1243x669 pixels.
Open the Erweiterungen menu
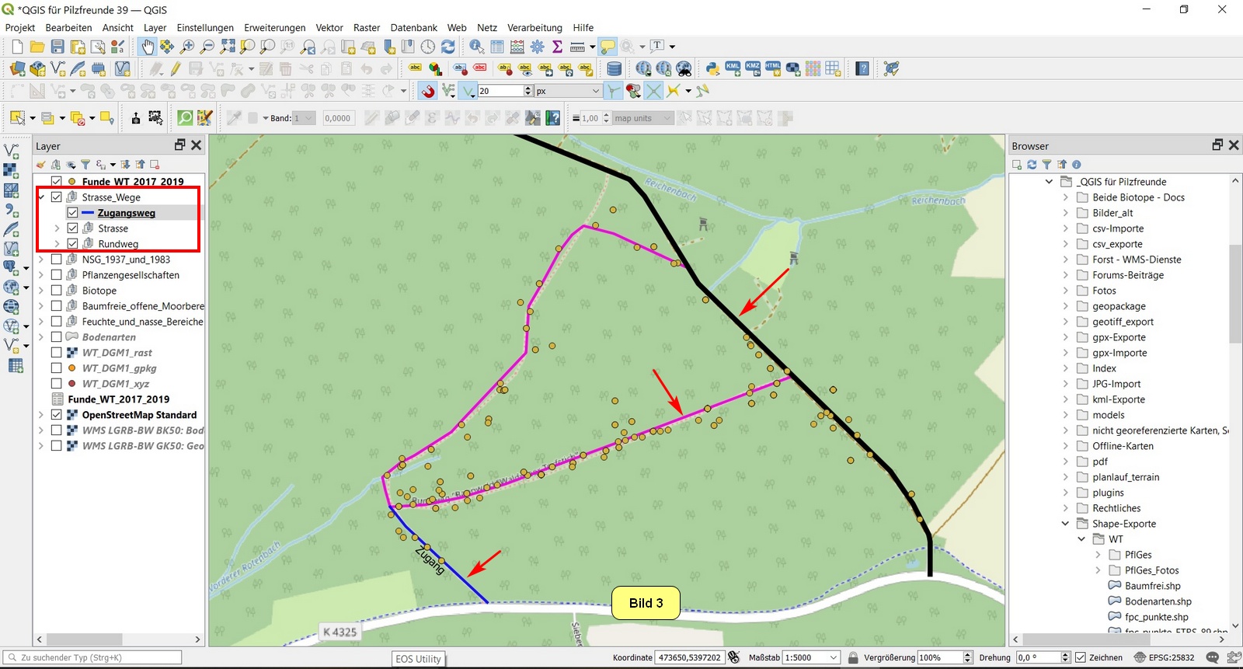point(274,27)
